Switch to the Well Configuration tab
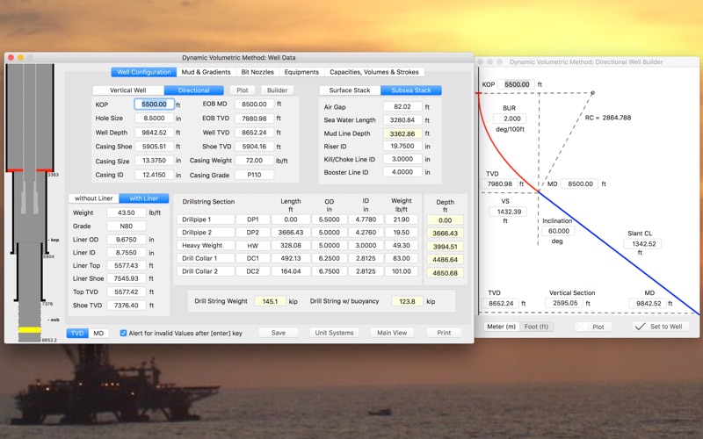 (x=144, y=72)
